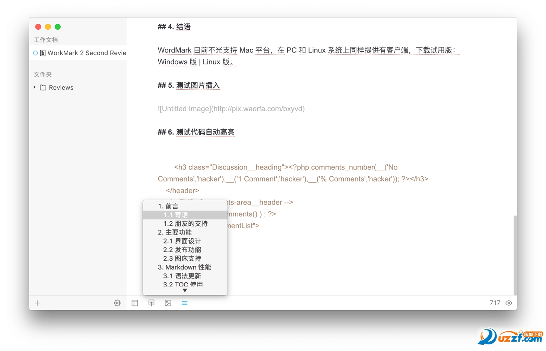The width and height of the screenshot is (546, 351).
Task: Expand the Reviews folder
Action: click(34, 87)
